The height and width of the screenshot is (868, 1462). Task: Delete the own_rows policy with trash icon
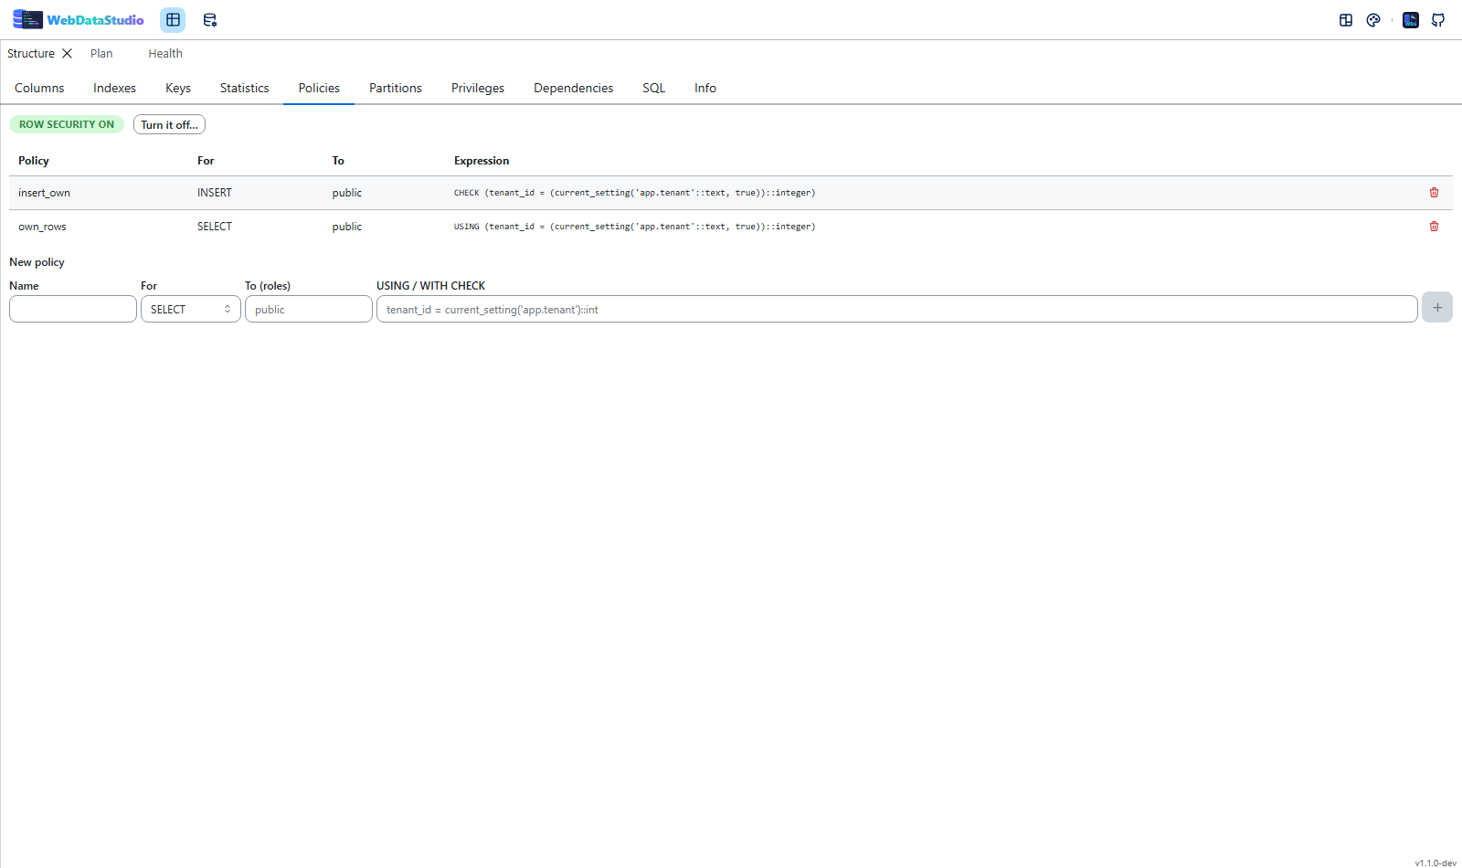[x=1434, y=227]
